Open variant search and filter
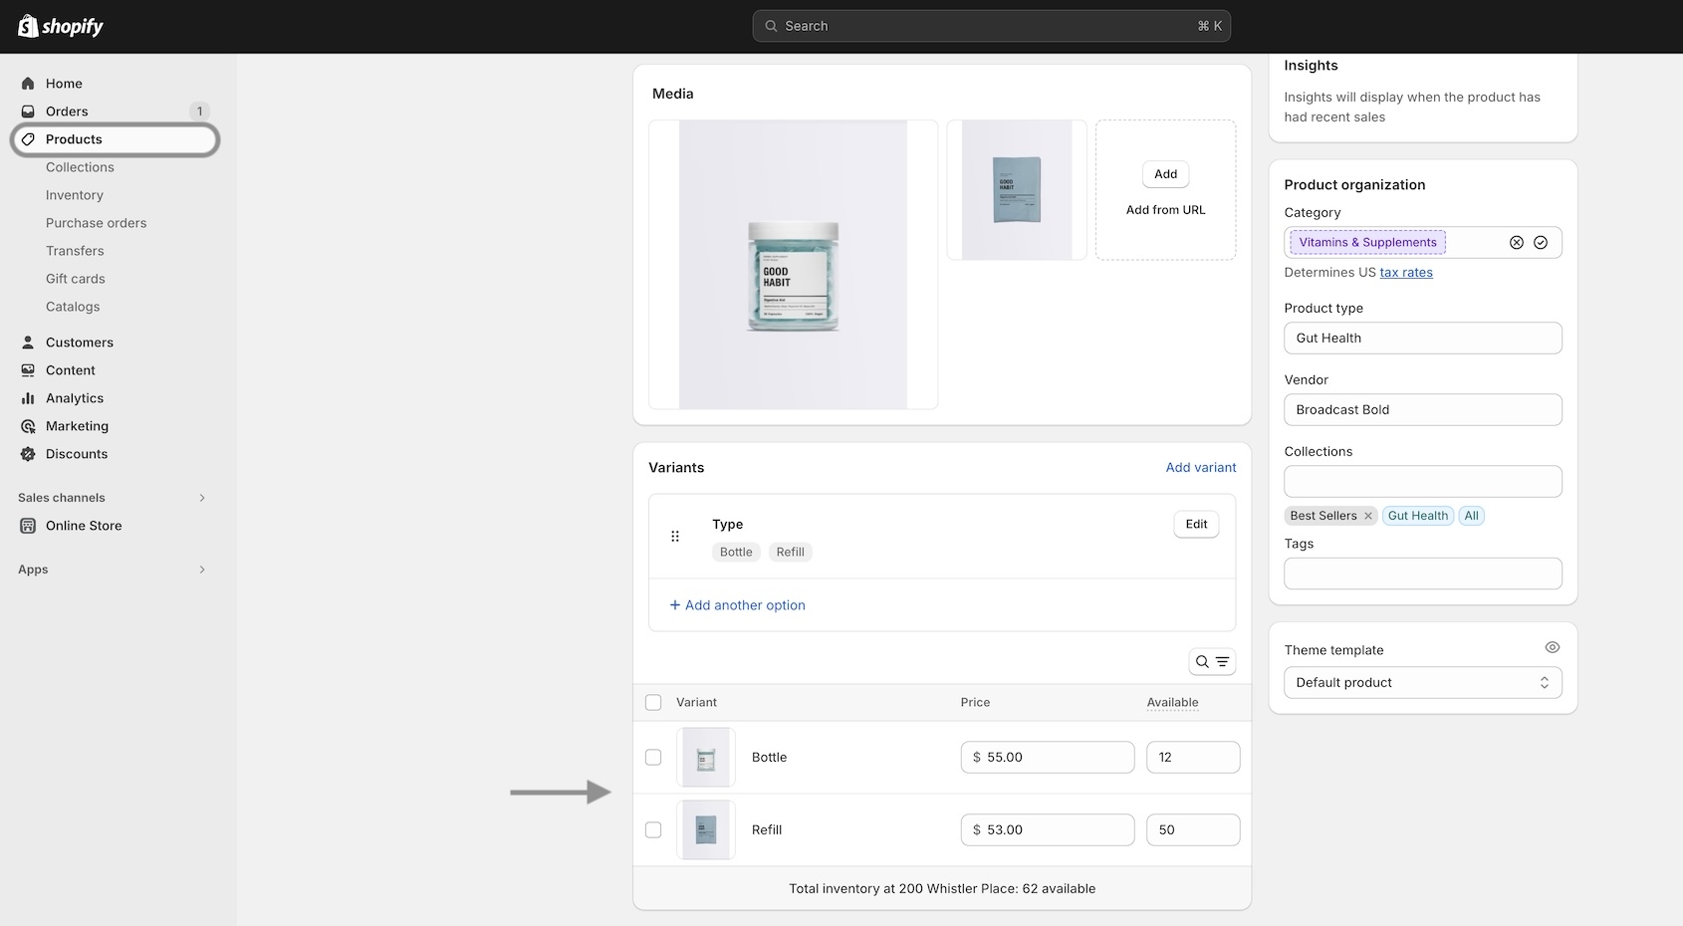The width and height of the screenshot is (1683, 926). click(x=1212, y=662)
